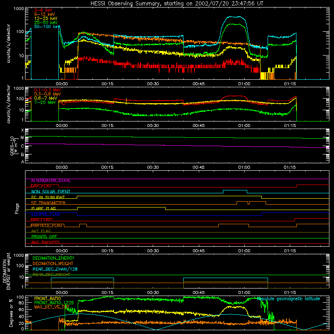The width and height of the screenshot is (334, 334).
Task: Select the DECIMATION ENERGY or weight axis title
Action: click(x=6, y=271)
